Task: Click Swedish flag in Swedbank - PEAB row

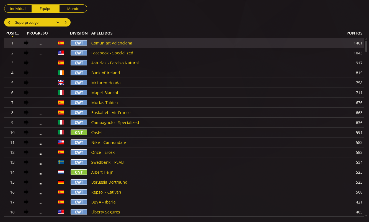Action: pos(61,162)
